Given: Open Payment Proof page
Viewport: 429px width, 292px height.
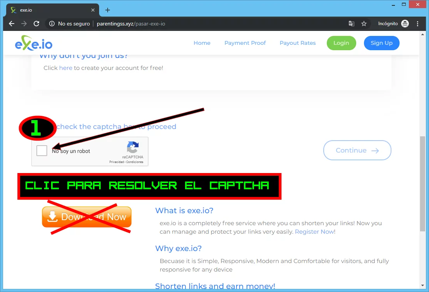Looking at the screenshot, I should point(245,43).
